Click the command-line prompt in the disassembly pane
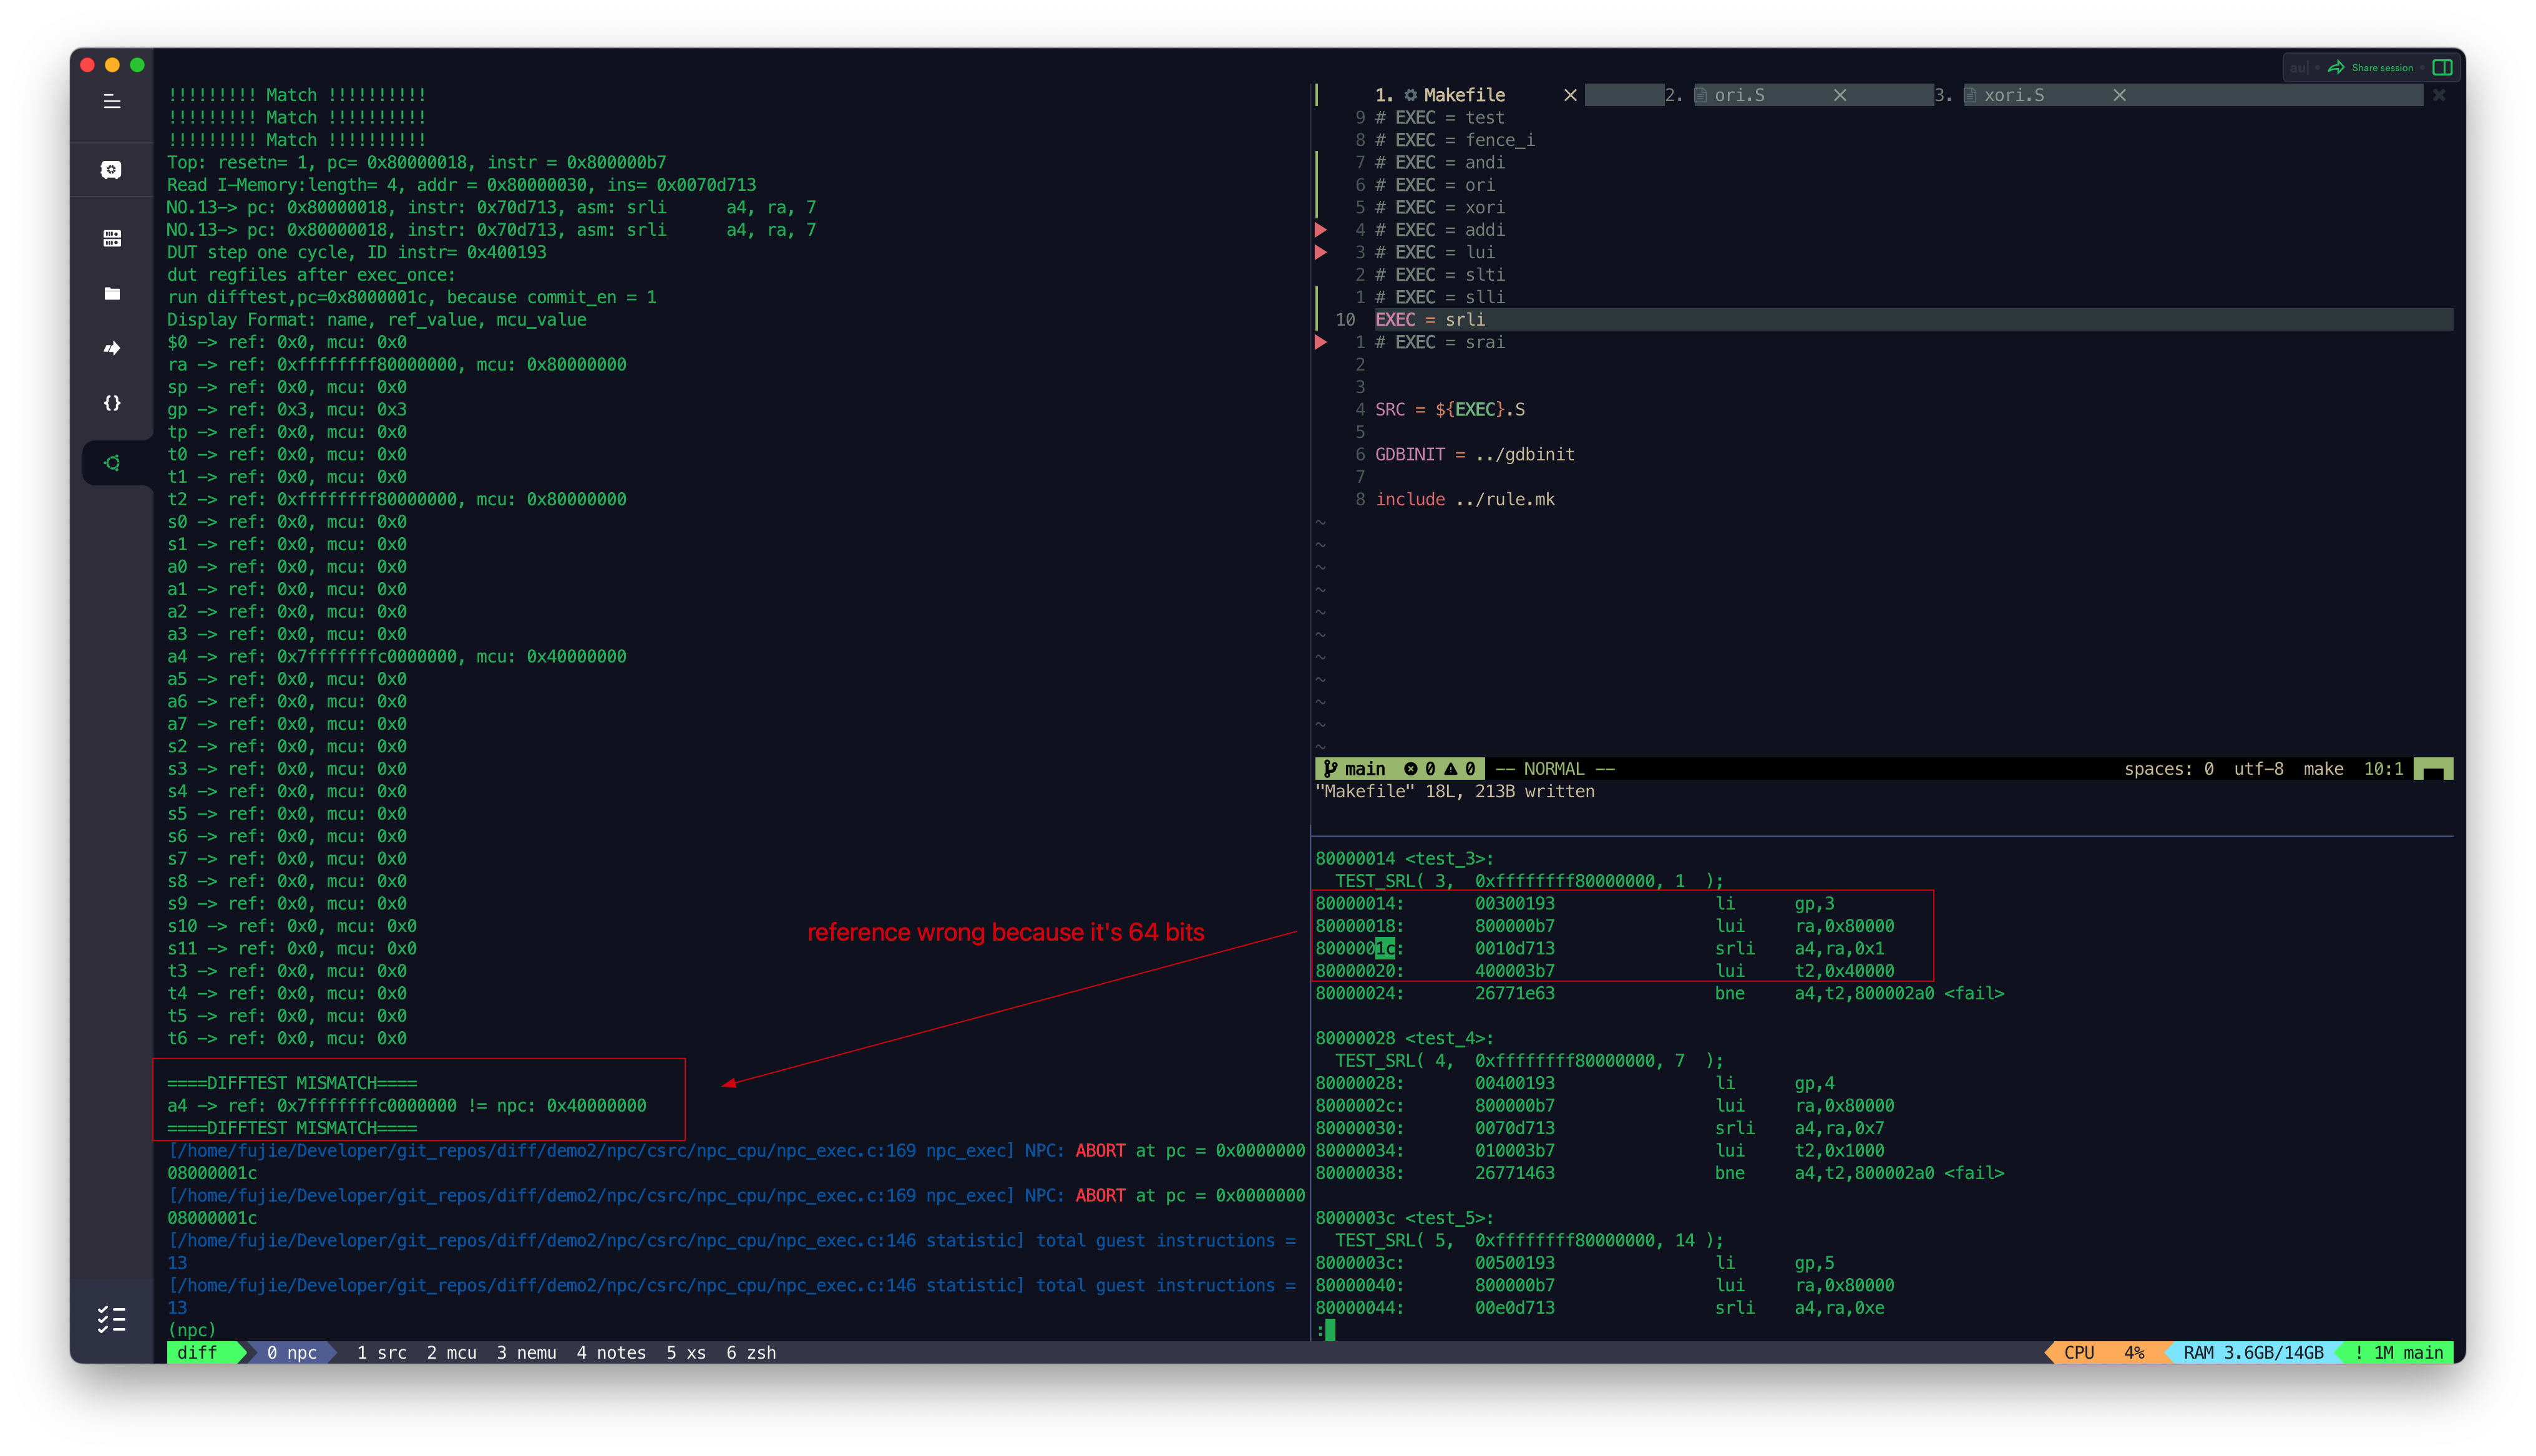This screenshot has height=1456, width=2536. [1325, 1331]
